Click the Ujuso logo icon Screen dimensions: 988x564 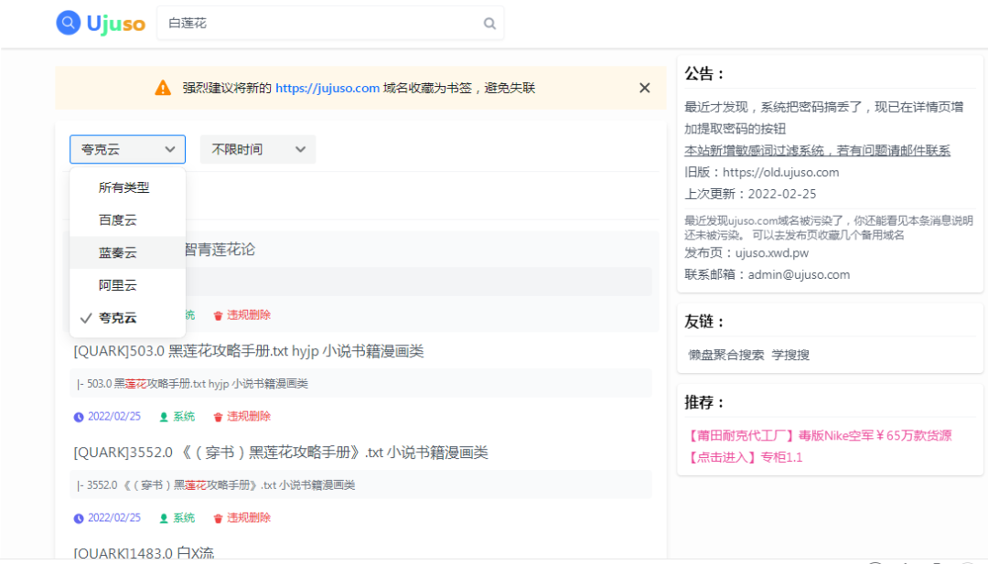[69, 23]
